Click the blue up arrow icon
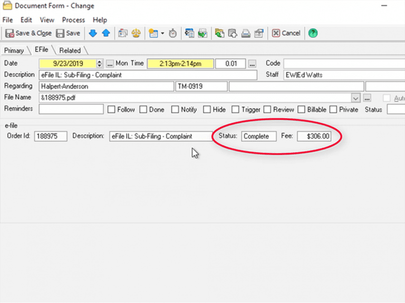Screen dimensions: 405x303 pyautogui.click(x=105, y=33)
